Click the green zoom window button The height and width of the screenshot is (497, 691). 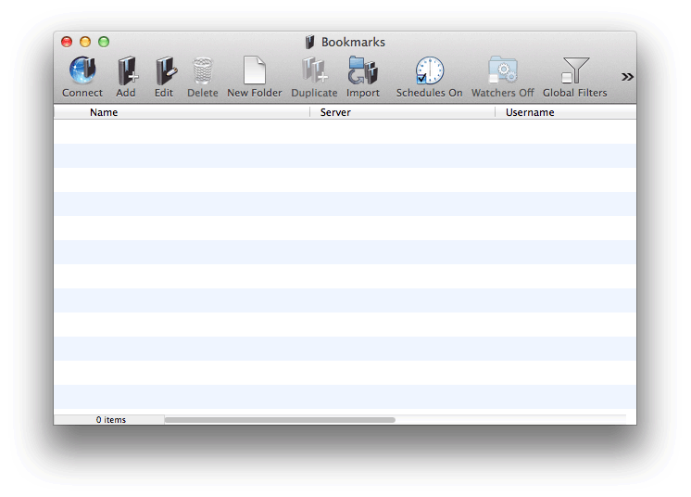[104, 42]
